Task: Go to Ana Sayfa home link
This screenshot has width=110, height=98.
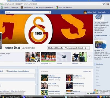Action: (102, 12)
